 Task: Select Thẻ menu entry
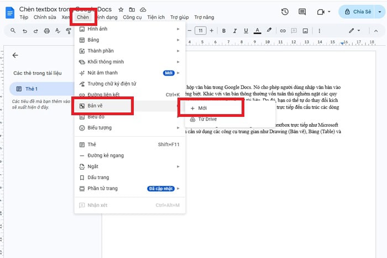[x=130, y=144]
